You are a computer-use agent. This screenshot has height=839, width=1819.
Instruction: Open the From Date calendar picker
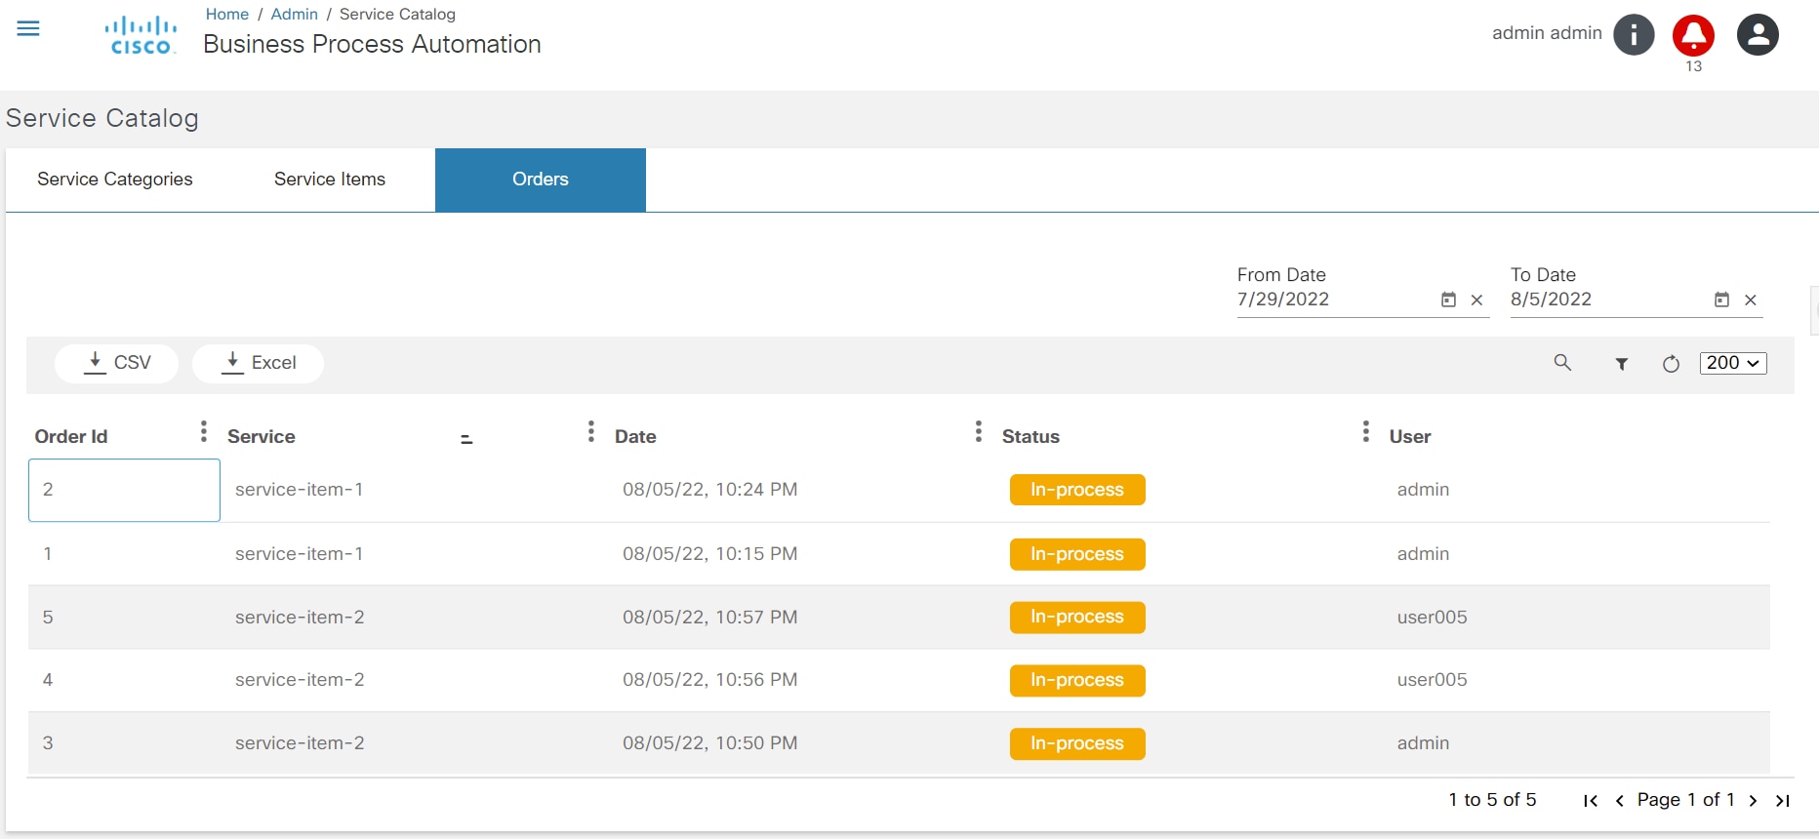click(1448, 300)
